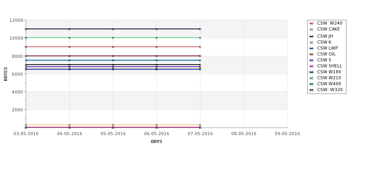Click the CSW LWP legend marker icon
This screenshot has height=170, width=386.
pos(312,48)
